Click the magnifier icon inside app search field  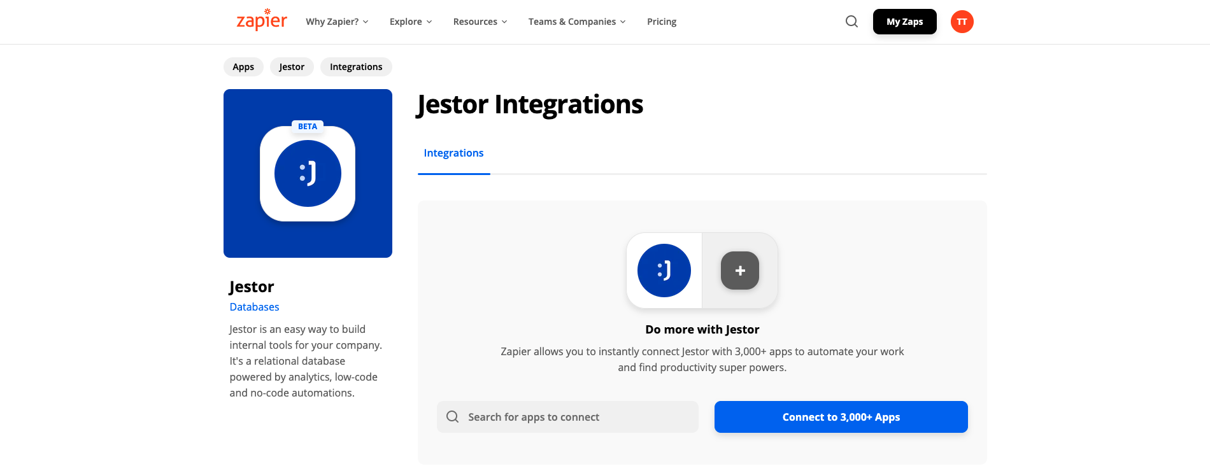point(453,417)
